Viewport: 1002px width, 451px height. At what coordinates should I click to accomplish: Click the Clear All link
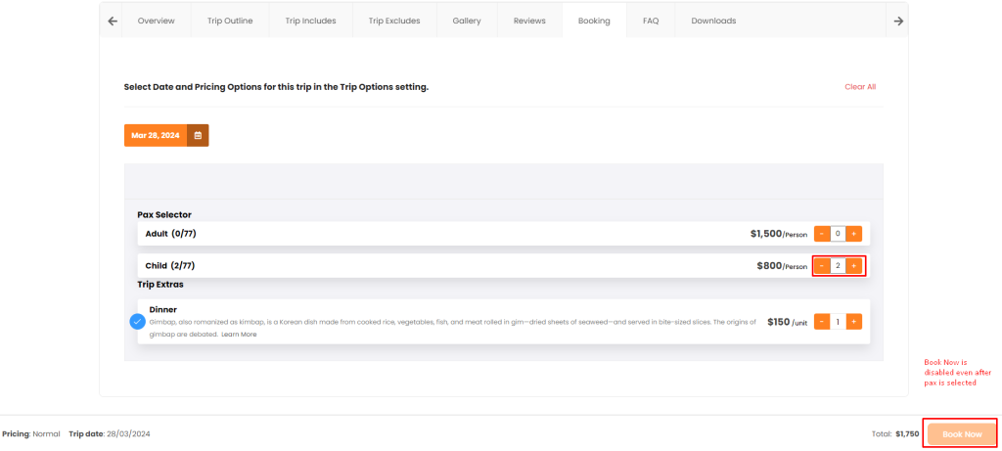coord(860,87)
